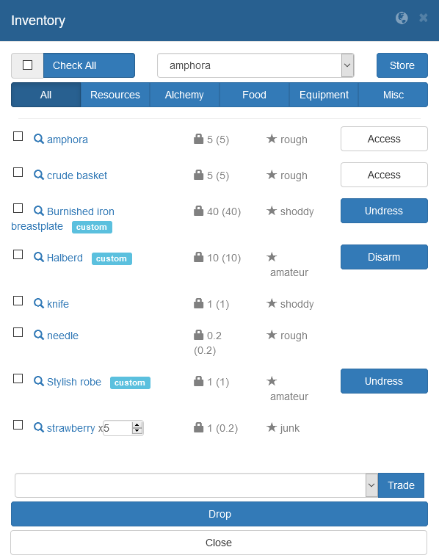This screenshot has width=439, height=558.
Task: Switch to the Alchemy tab
Action: coord(184,95)
